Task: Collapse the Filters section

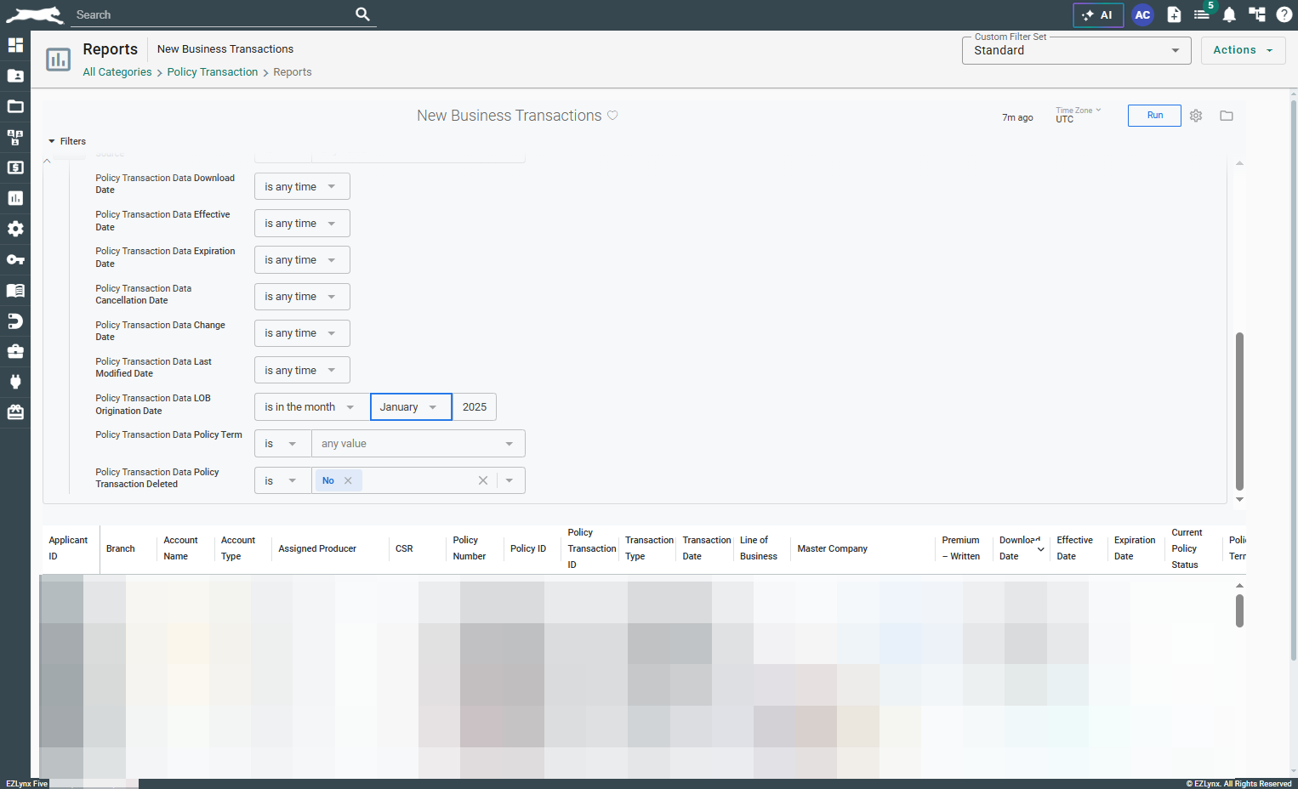Action: (67, 141)
